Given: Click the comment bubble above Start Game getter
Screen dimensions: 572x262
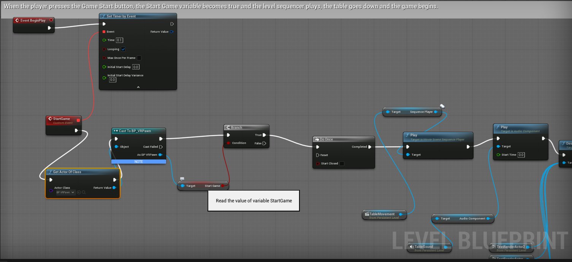Looking at the screenshot, I should pos(182,179).
